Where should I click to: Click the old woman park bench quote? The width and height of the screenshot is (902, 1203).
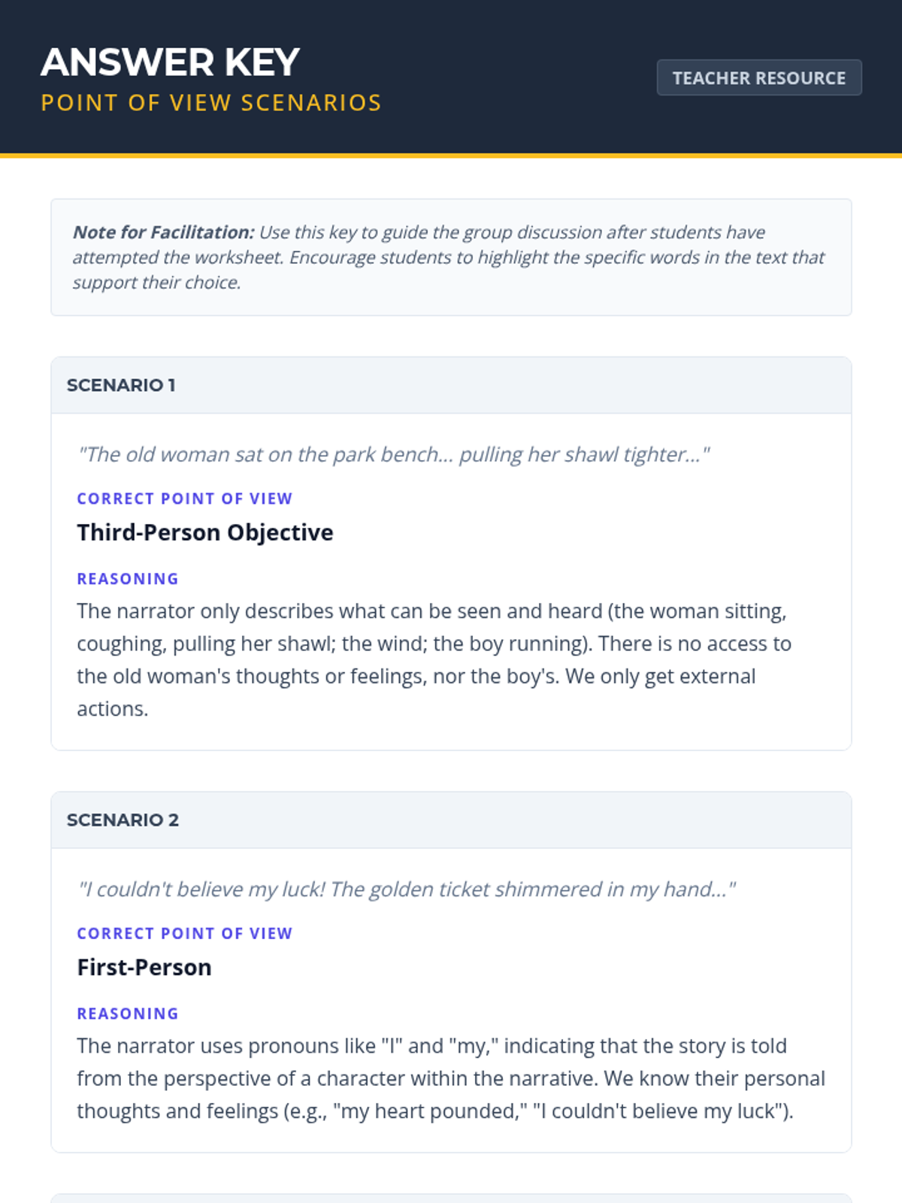point(394,454)
